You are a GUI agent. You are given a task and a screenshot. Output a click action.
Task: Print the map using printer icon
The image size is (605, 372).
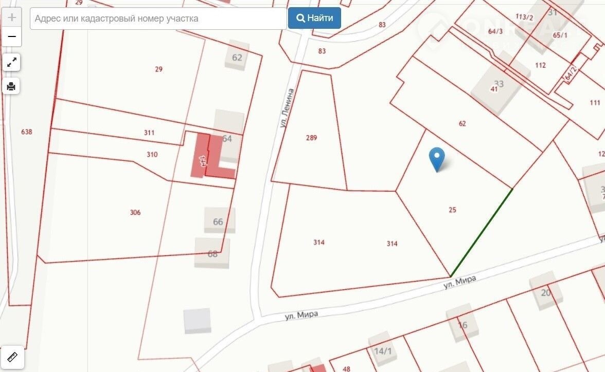tap(12, 86)
